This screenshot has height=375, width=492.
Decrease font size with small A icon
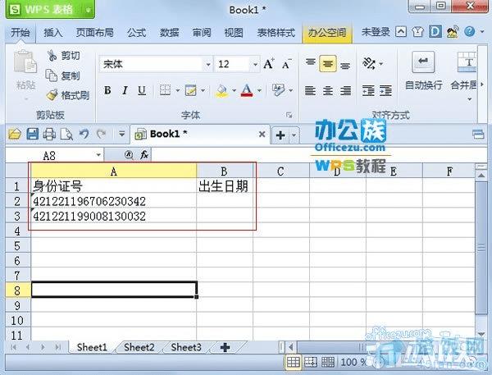click(286, 64)
